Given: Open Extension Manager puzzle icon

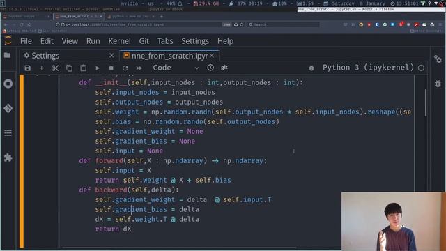Looking at the screenshot, I should pyautogui.click(x=8, y=158).
